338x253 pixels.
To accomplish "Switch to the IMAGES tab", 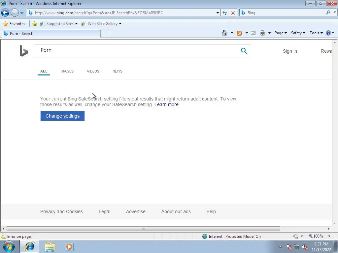I will pyautogui.click(x=67, y=71).
